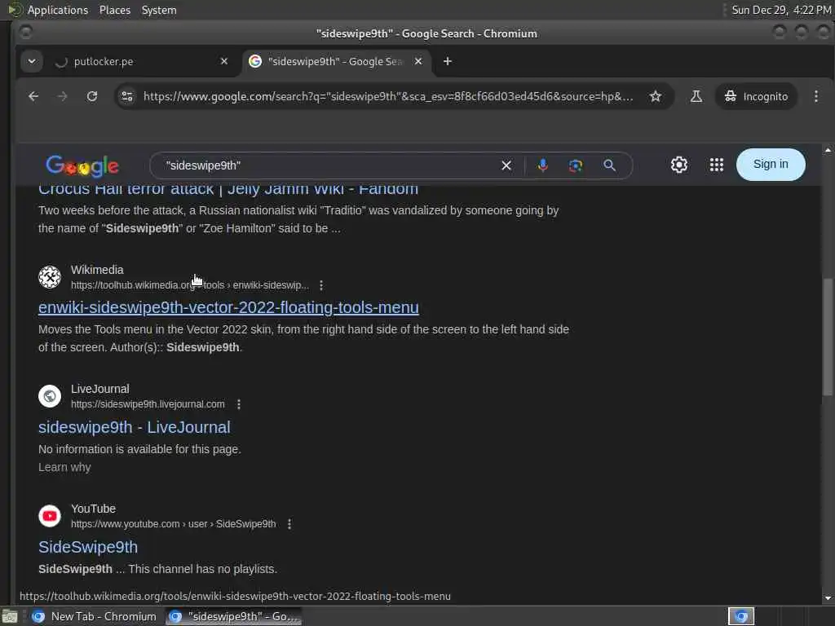Start voice search with microphone icon
The height and width of the screenshot is (626, 835).
[542, 165]
